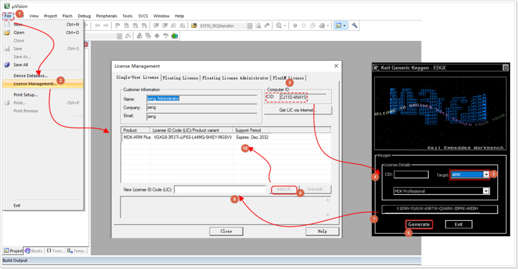Image resolution: width=518 pixels, height=269 pixels.
Task: Launch Pack Installer with the colorful green icon
Action: click(175, 36)
